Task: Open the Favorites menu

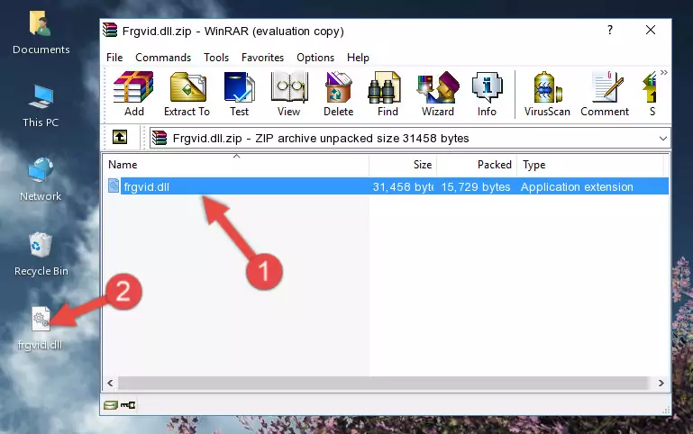Action: [x=262, y=58]
